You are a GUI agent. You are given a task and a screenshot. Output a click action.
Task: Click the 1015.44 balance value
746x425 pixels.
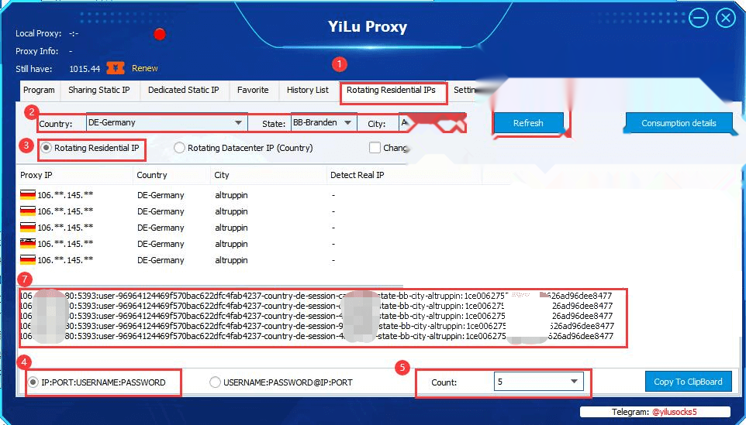tap(85, 69)
